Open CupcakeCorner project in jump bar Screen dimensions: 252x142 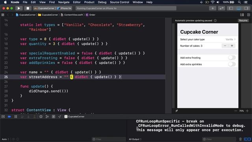tap(26, 15)
